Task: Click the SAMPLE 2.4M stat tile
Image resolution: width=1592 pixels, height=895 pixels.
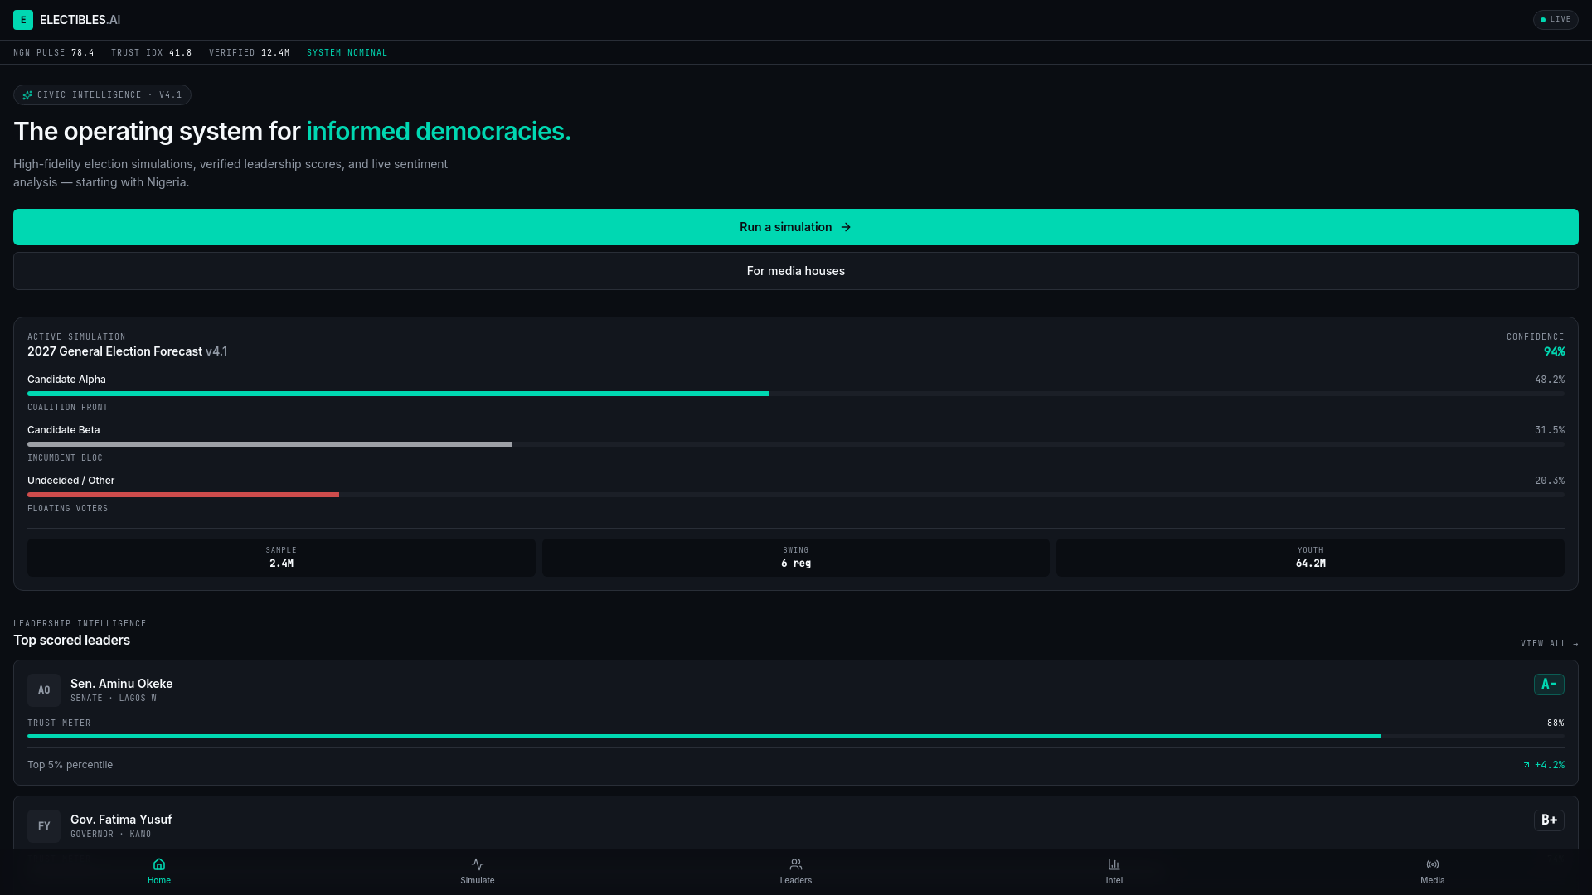Action: (281, 558)
